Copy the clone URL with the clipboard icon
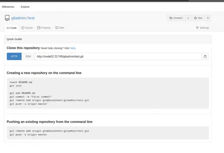This screenshot has height=153, width=224. tap(205, 56)
